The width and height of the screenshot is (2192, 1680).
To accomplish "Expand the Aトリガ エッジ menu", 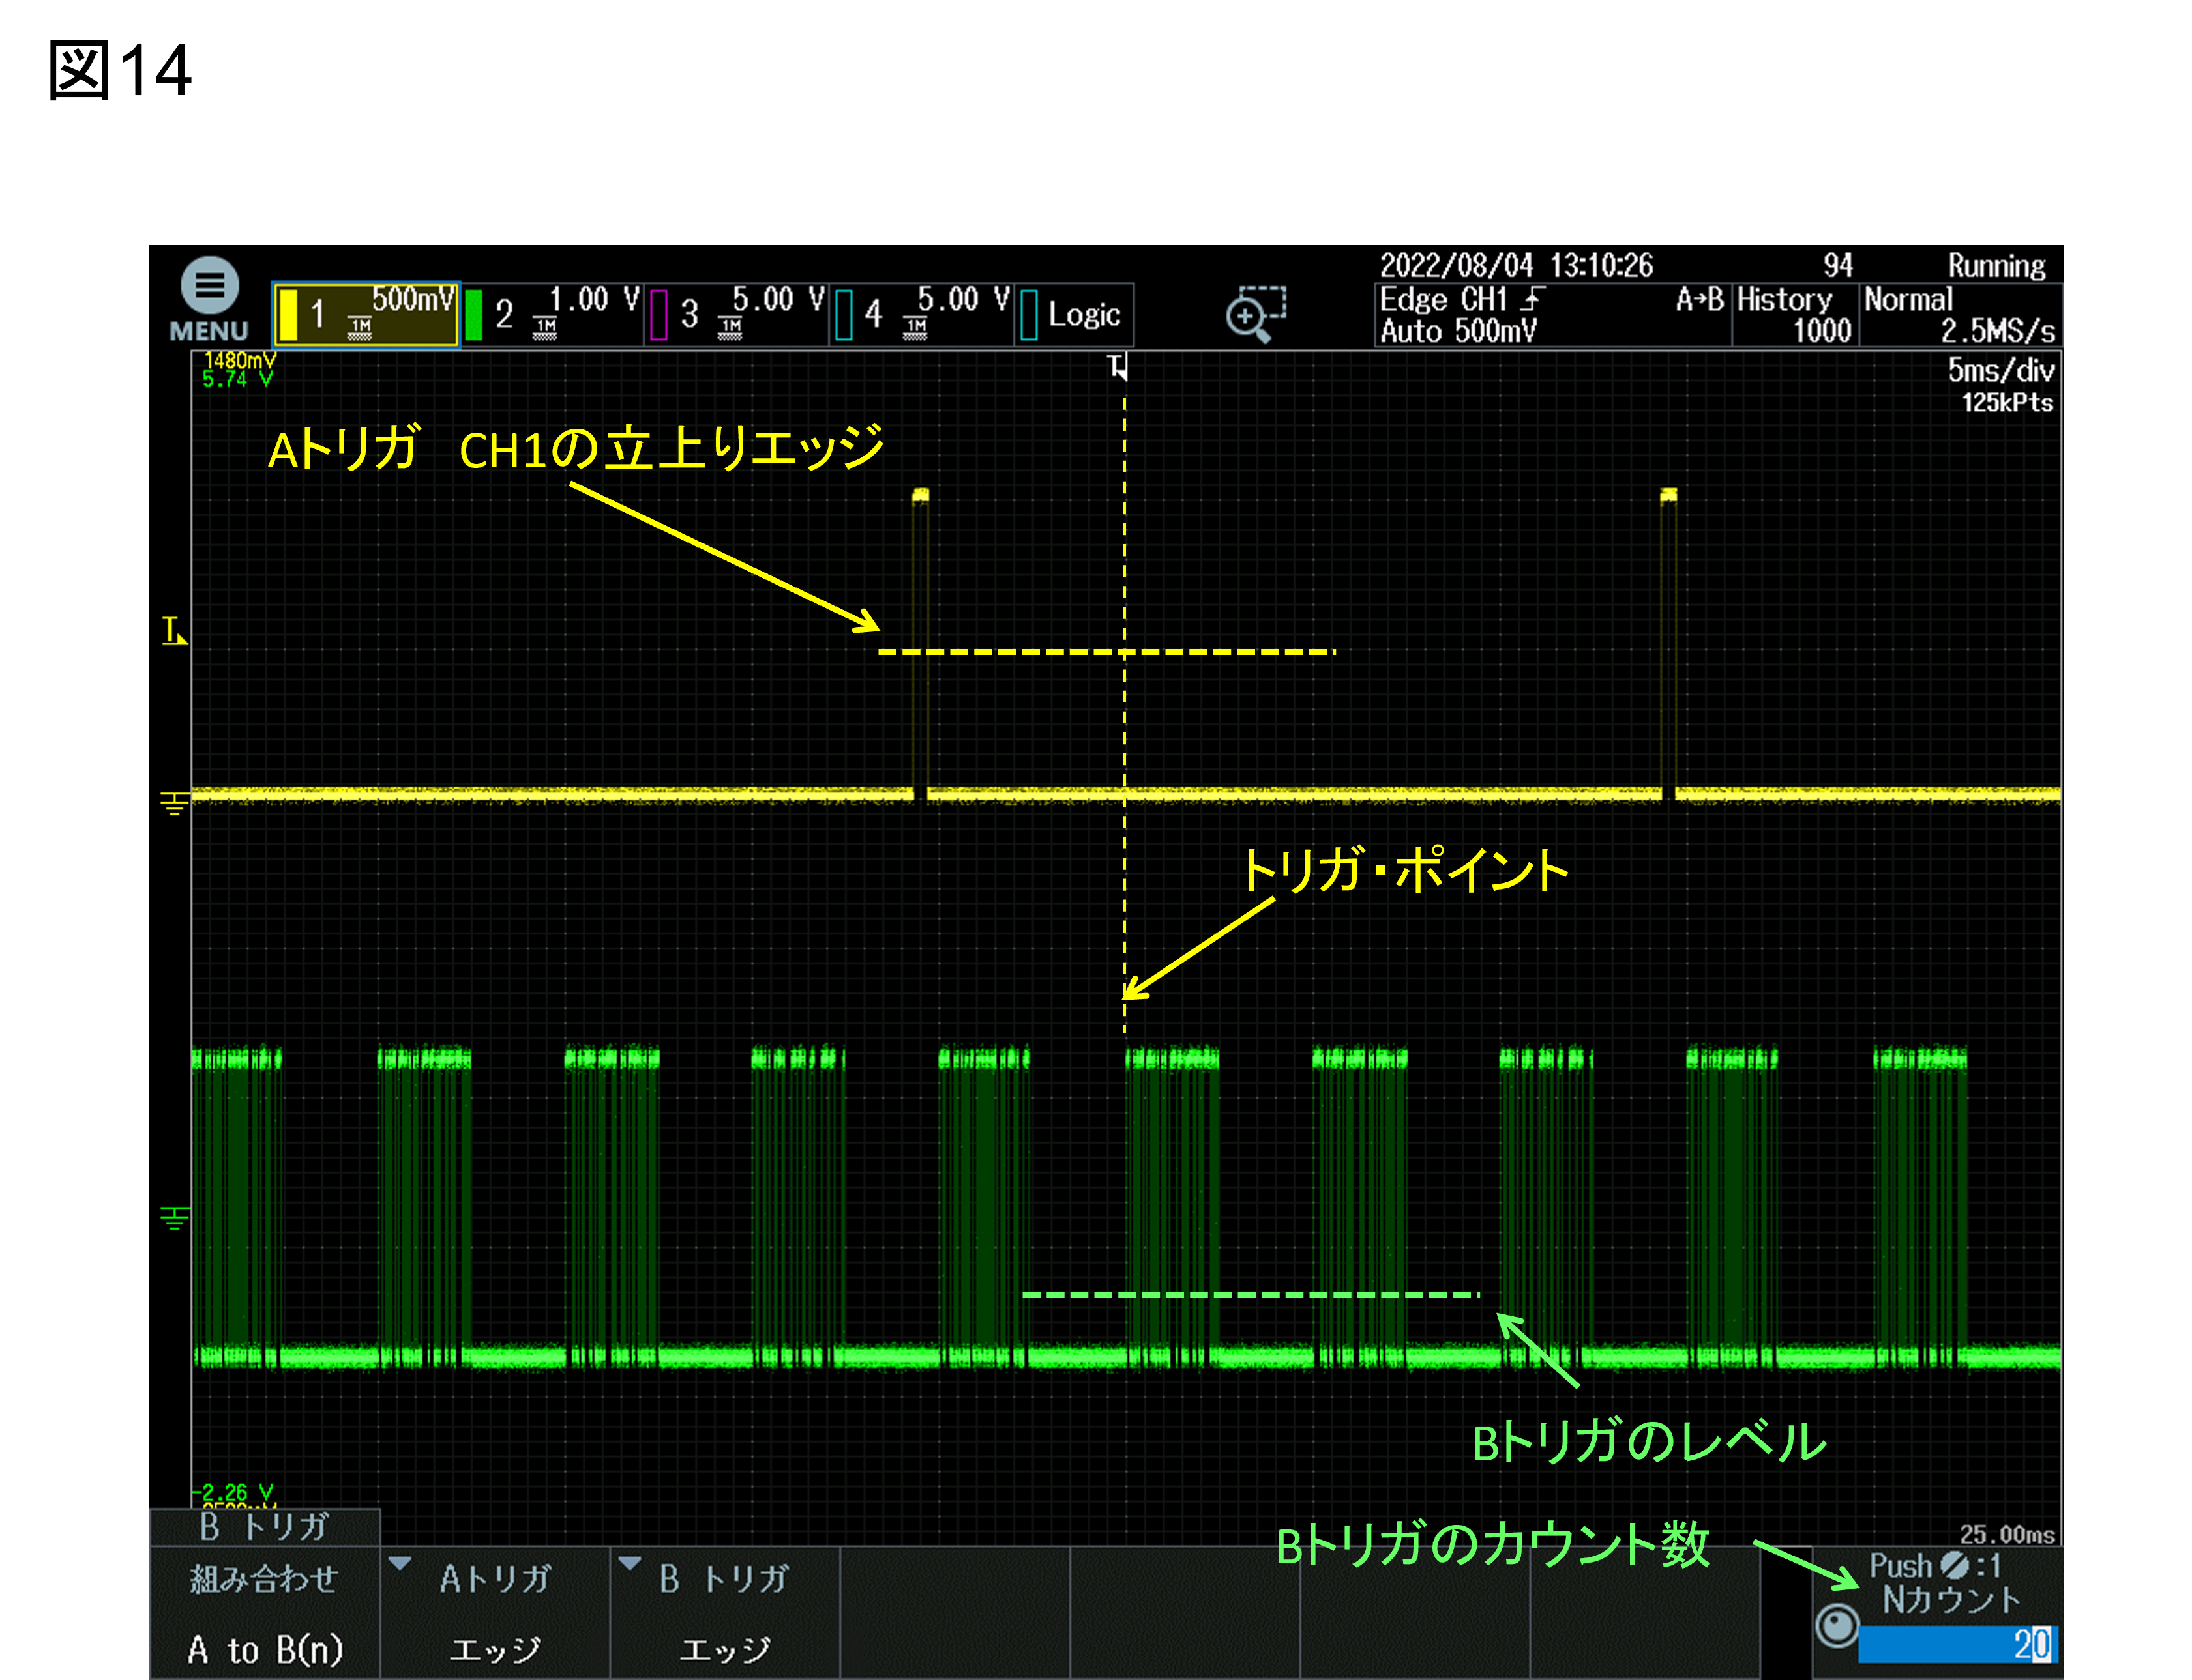I will pos(496,1613).
